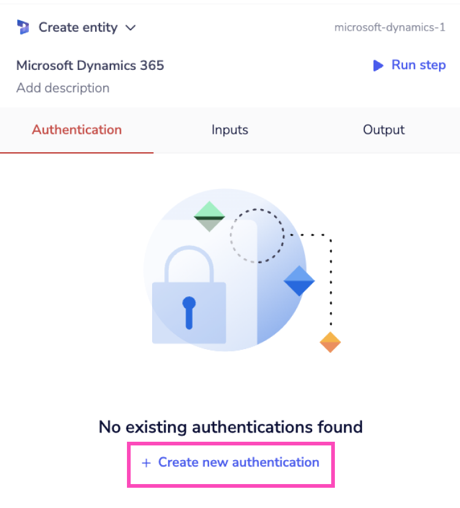The image size is (460, 508).
Task: Click the Add description placeholder text
Action: coord(63,88)
